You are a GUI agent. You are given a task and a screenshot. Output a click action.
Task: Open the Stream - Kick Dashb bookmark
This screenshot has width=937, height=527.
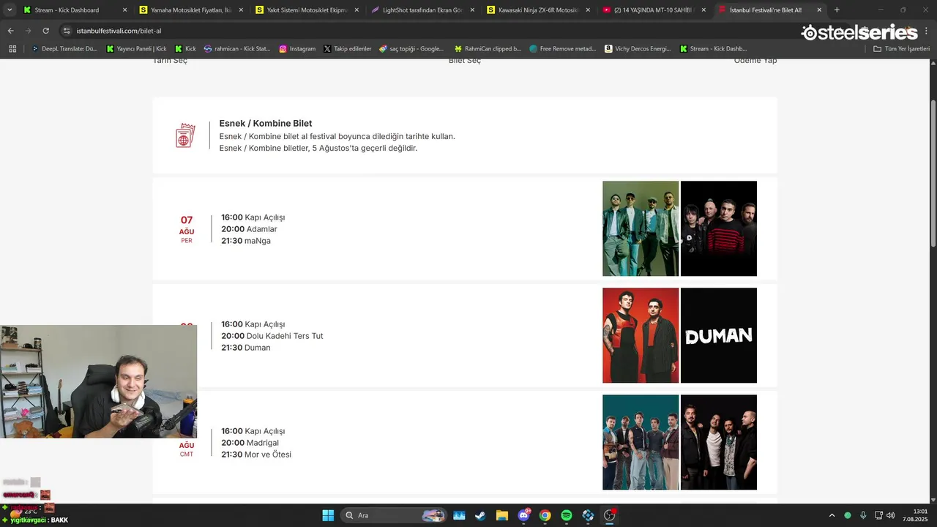713,49
